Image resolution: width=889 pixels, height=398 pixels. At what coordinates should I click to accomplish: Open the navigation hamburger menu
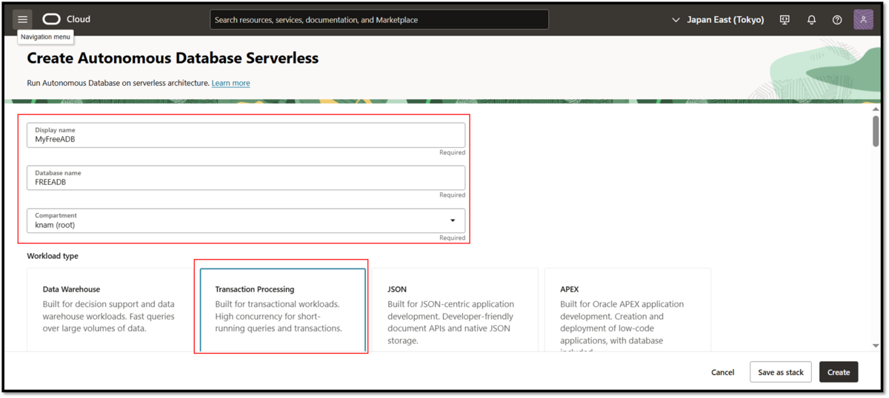click(x=22, y=19)
